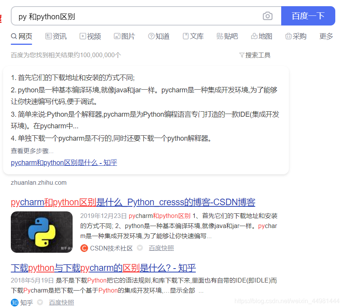Select the 网页 tab
343x308 pixels.
22,36
